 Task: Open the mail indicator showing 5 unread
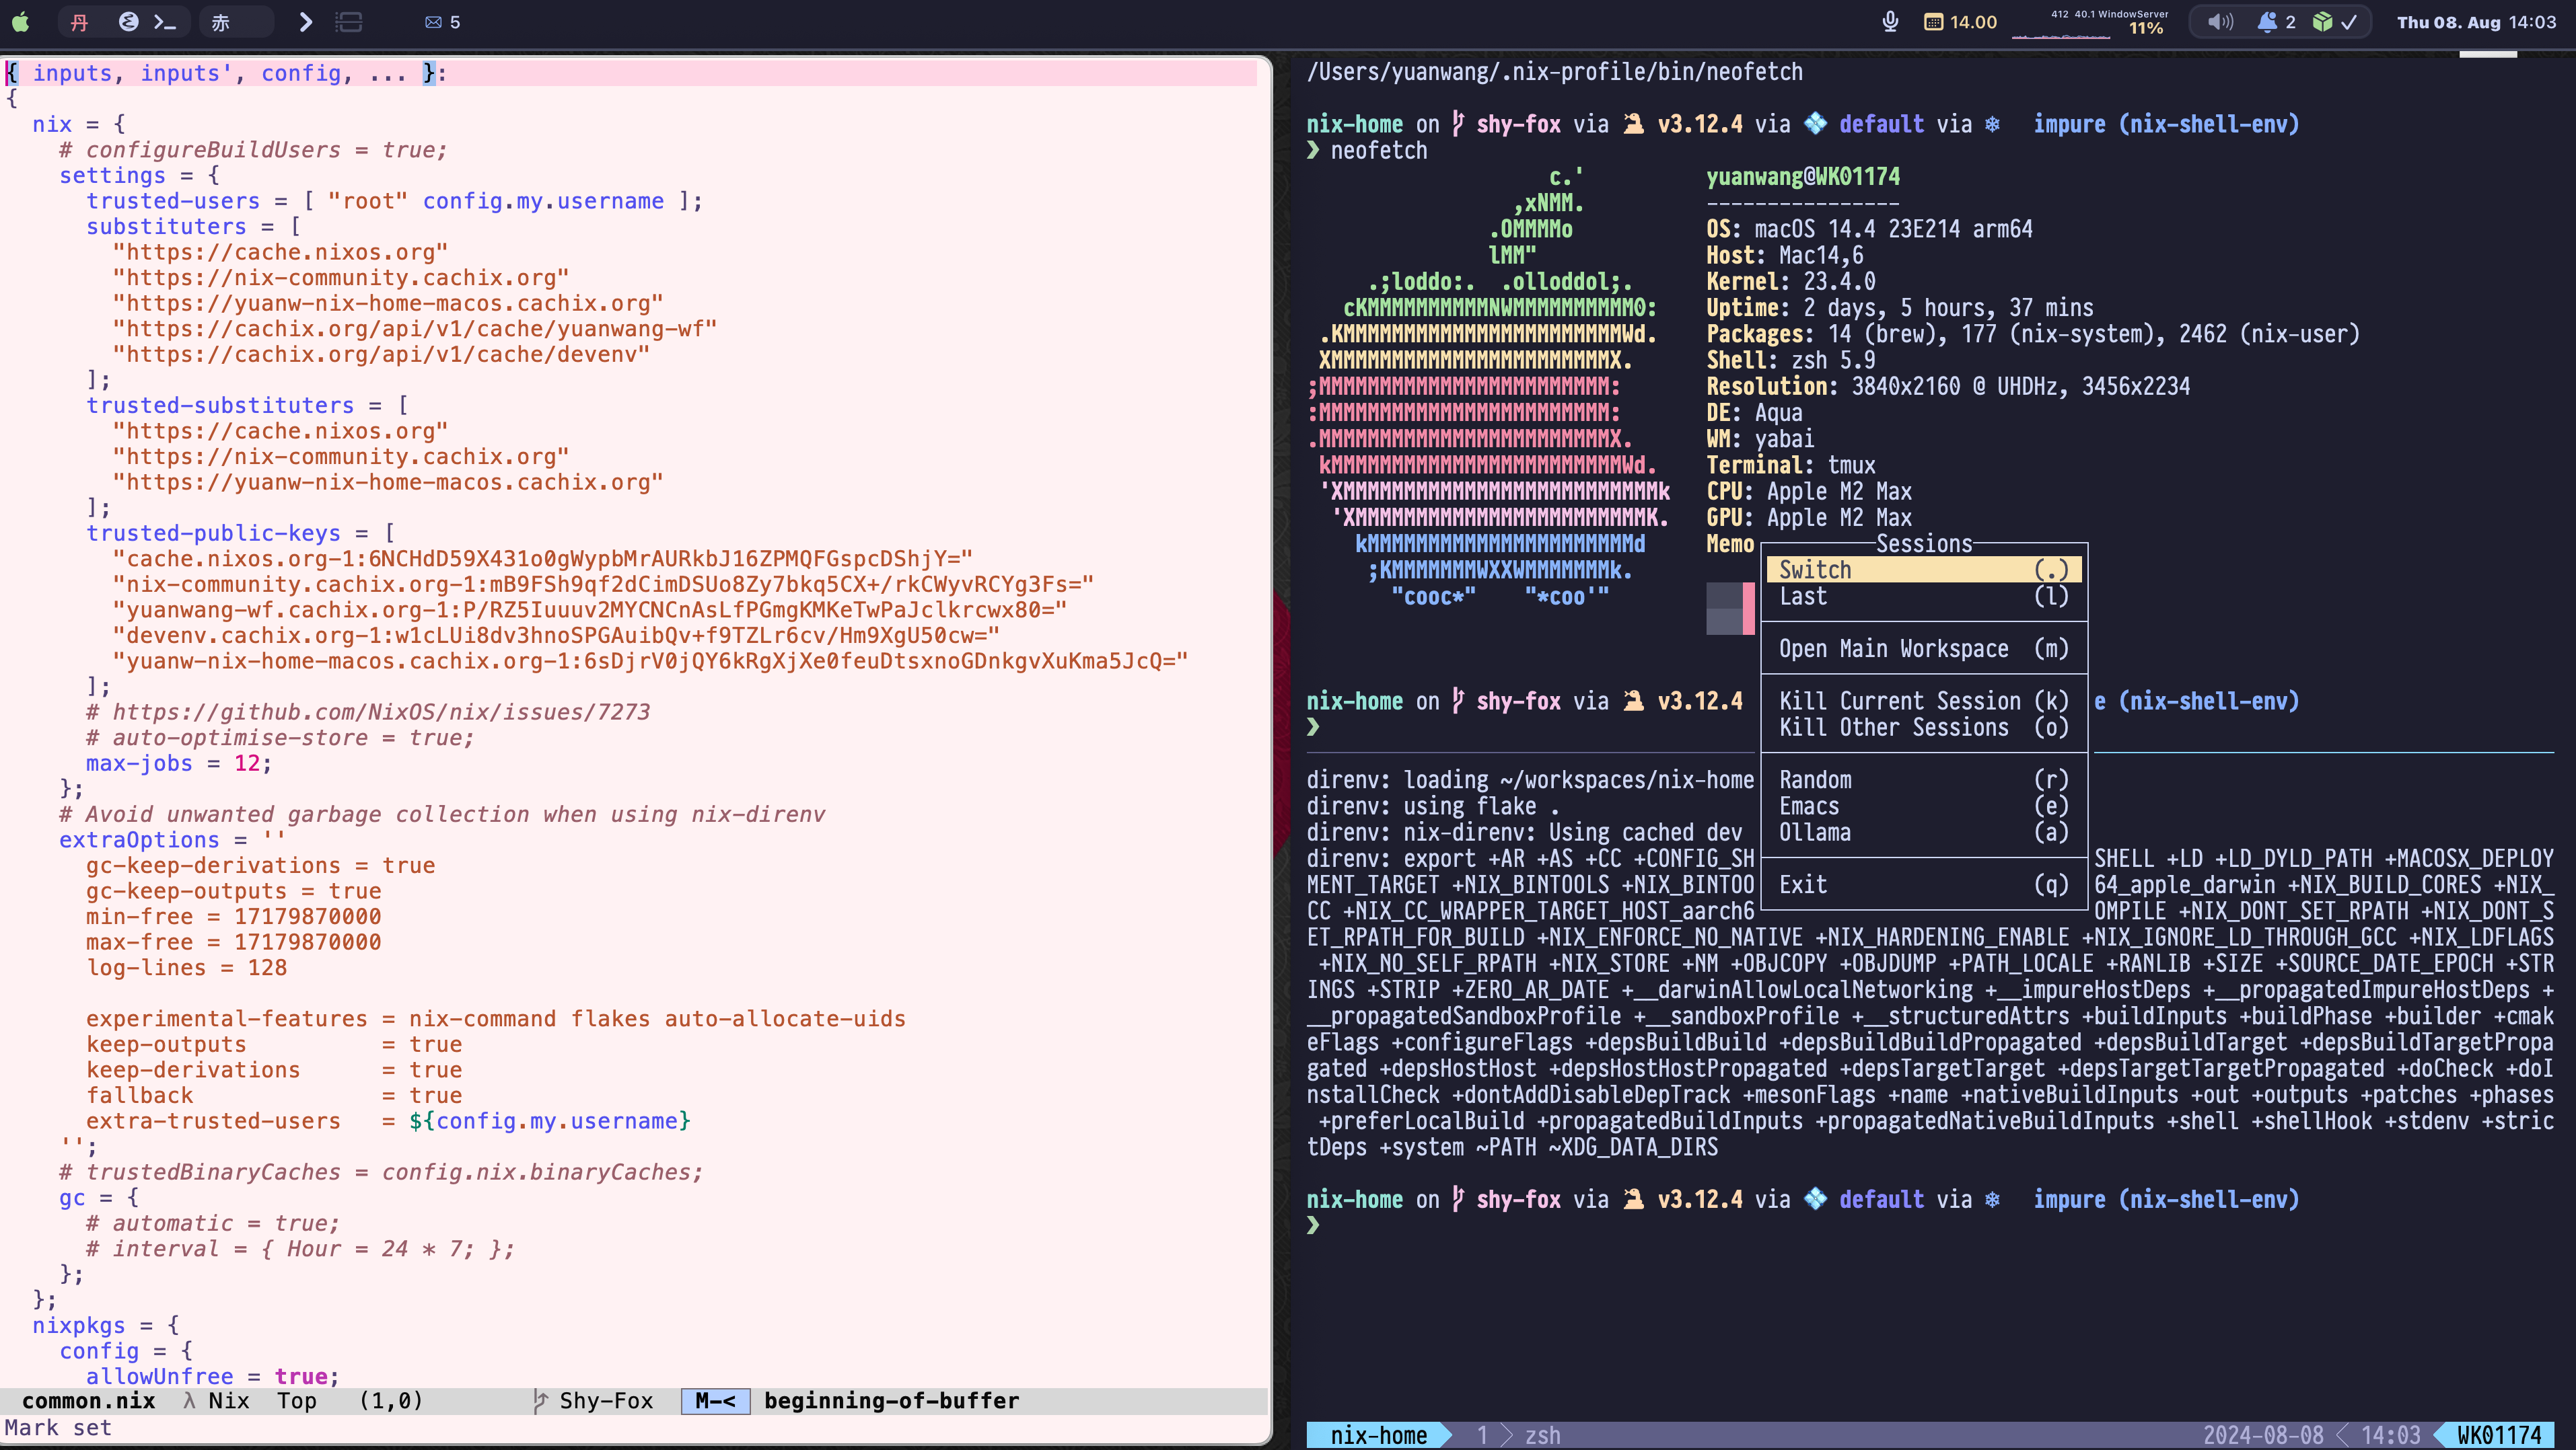[x=442, y=22]
